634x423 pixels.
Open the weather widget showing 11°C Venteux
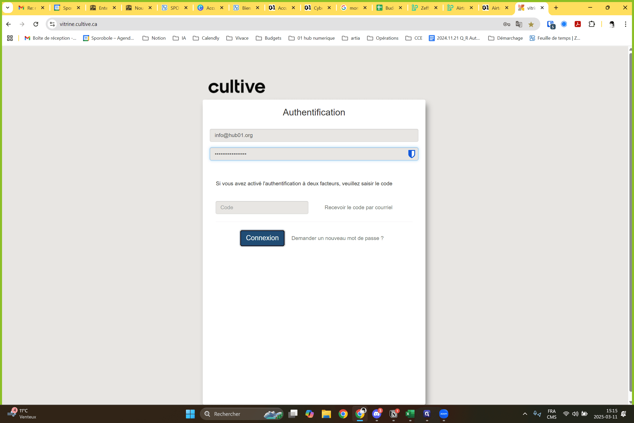point(22,414)
